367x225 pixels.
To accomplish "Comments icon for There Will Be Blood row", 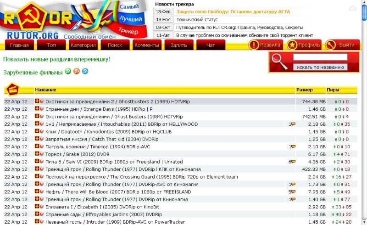I will (x=293, y=191).
